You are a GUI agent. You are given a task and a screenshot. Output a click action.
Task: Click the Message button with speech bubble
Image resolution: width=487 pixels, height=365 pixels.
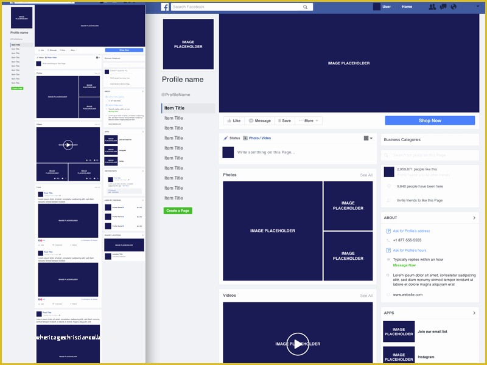pyautogui.click(x=260, y=120)
